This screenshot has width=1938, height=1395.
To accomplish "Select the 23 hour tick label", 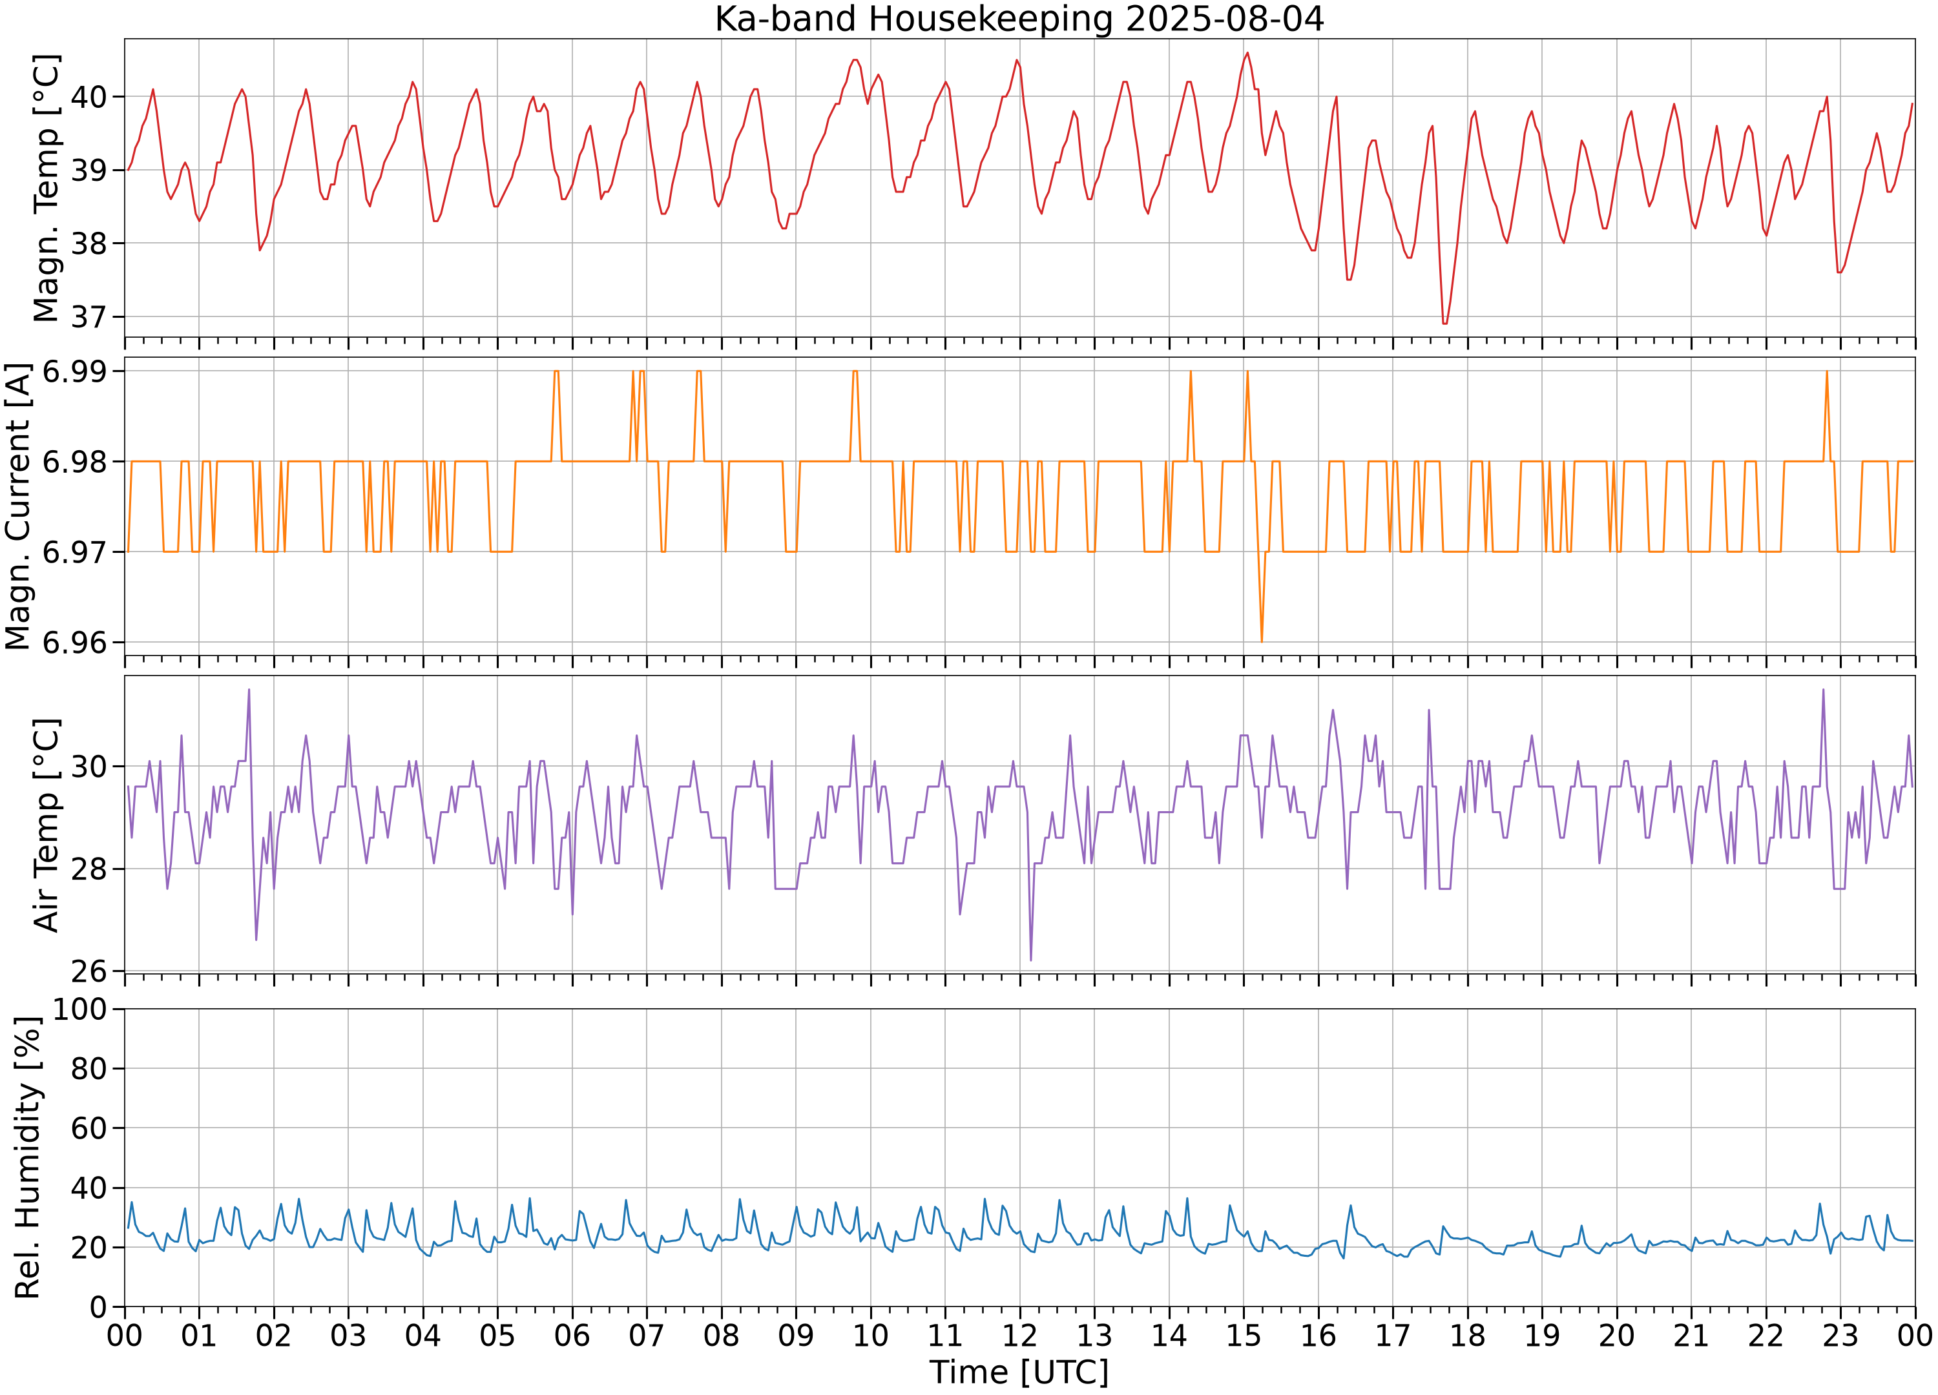I will point(1840,1334).
